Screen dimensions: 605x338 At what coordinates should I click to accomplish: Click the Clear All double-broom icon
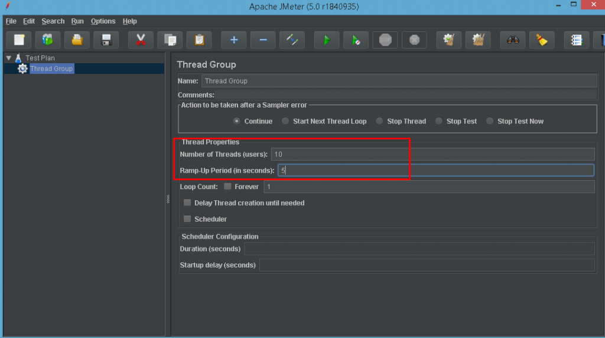tap(478, 40)
